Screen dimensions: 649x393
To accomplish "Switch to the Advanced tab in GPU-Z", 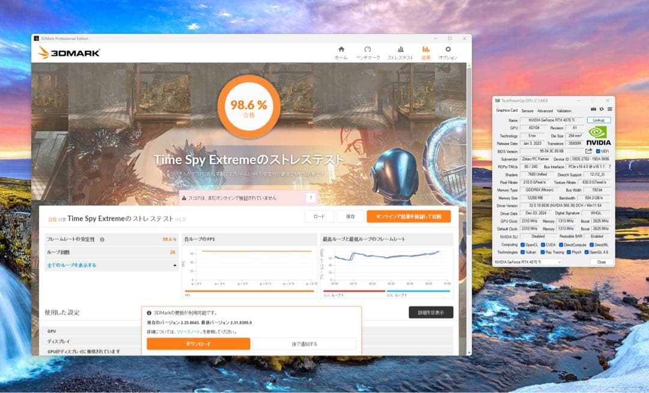I will coord(544,111).
